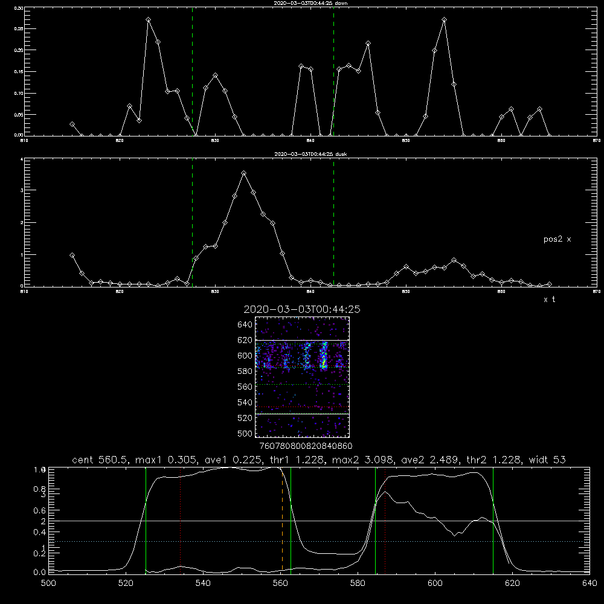The width and height of the screenshot is (604, 604).
Task: Click the dawn plot peak diamond near 823
Action: click(149, 20)
